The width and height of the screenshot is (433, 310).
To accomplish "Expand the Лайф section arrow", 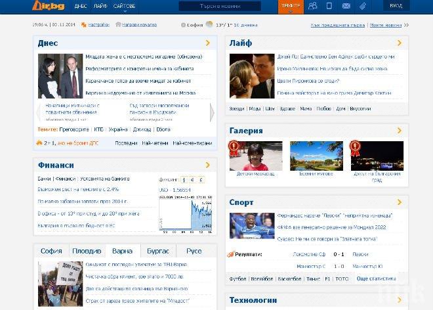I will coord(400,43).
